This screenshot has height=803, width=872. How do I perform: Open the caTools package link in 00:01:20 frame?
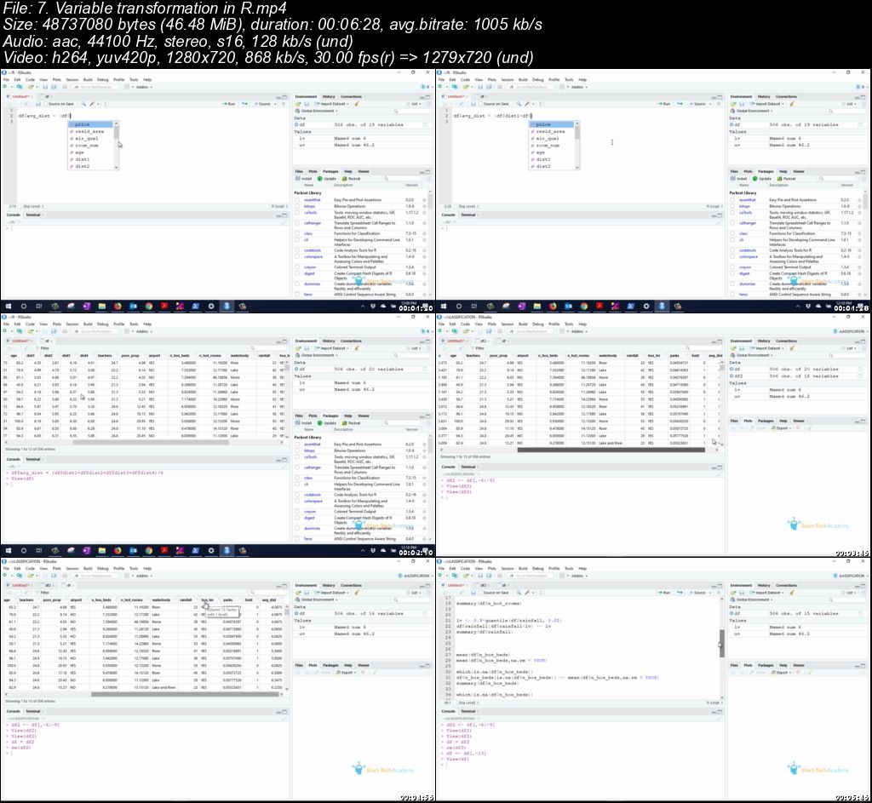click(310, 212)
